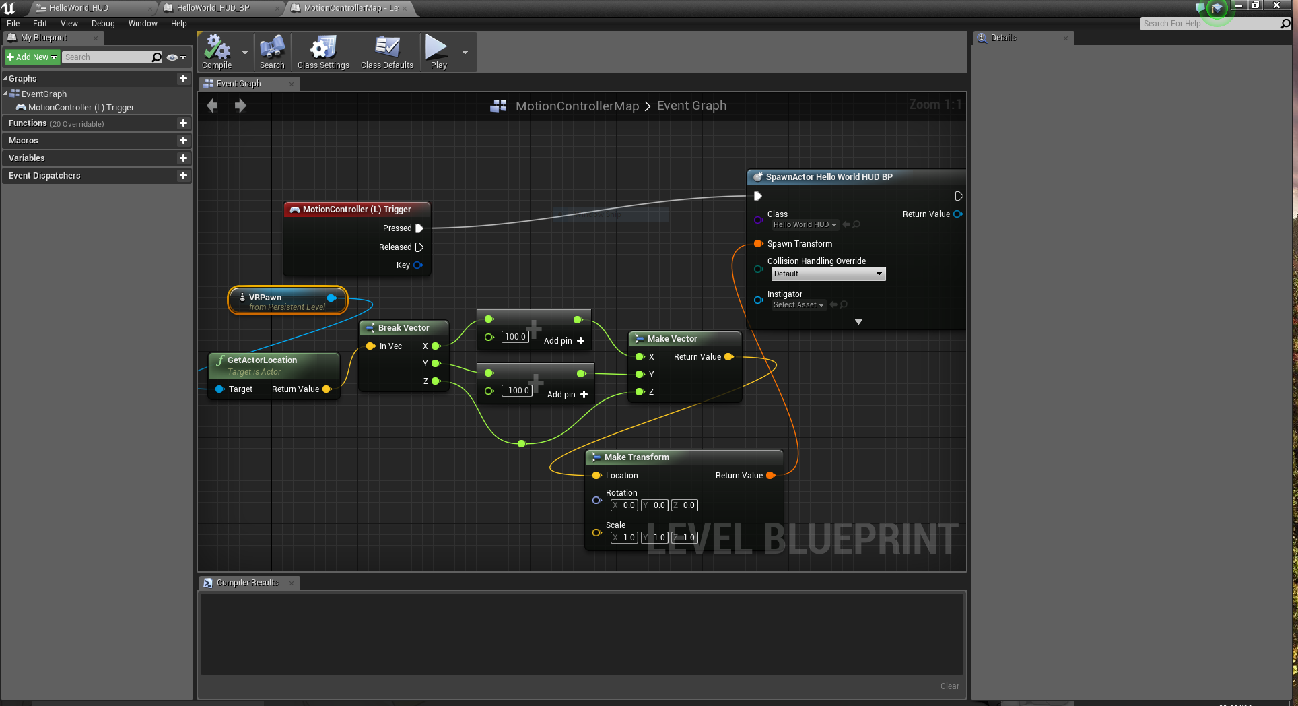
Task: Add a new macro with plus icon
Action: pos(183,141)
